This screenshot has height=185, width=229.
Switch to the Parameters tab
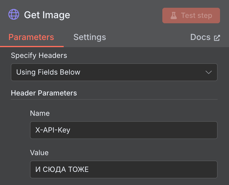click(x=31, y=37)
